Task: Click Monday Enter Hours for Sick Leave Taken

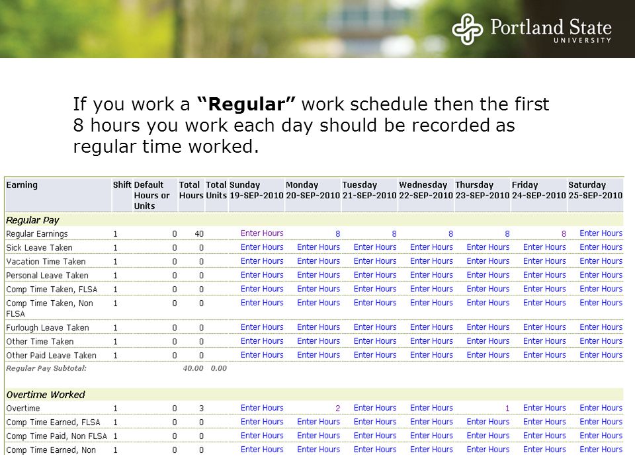Action: click(x=318, y=247)
